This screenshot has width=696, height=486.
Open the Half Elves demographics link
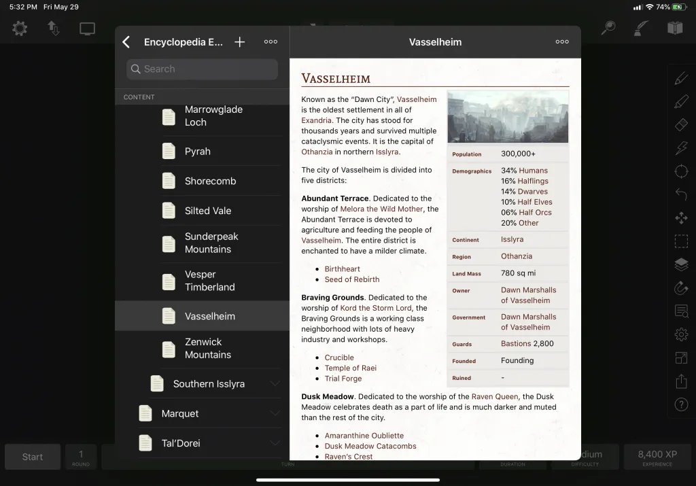(535, 202)
